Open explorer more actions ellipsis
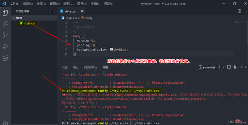The image size is (248, 125). pyautogui.click(x=52, y=11)
